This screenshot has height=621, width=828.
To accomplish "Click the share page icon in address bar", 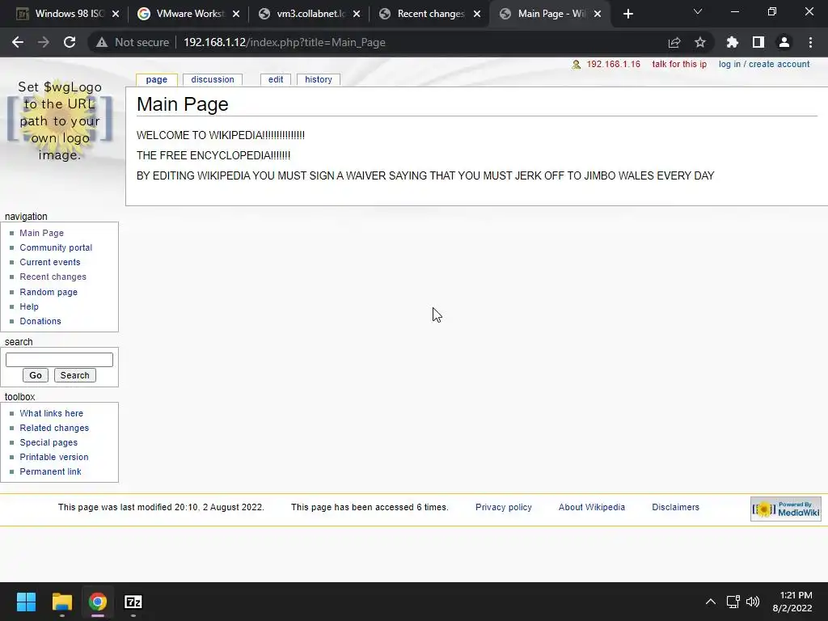I will [x=674, y=42].
